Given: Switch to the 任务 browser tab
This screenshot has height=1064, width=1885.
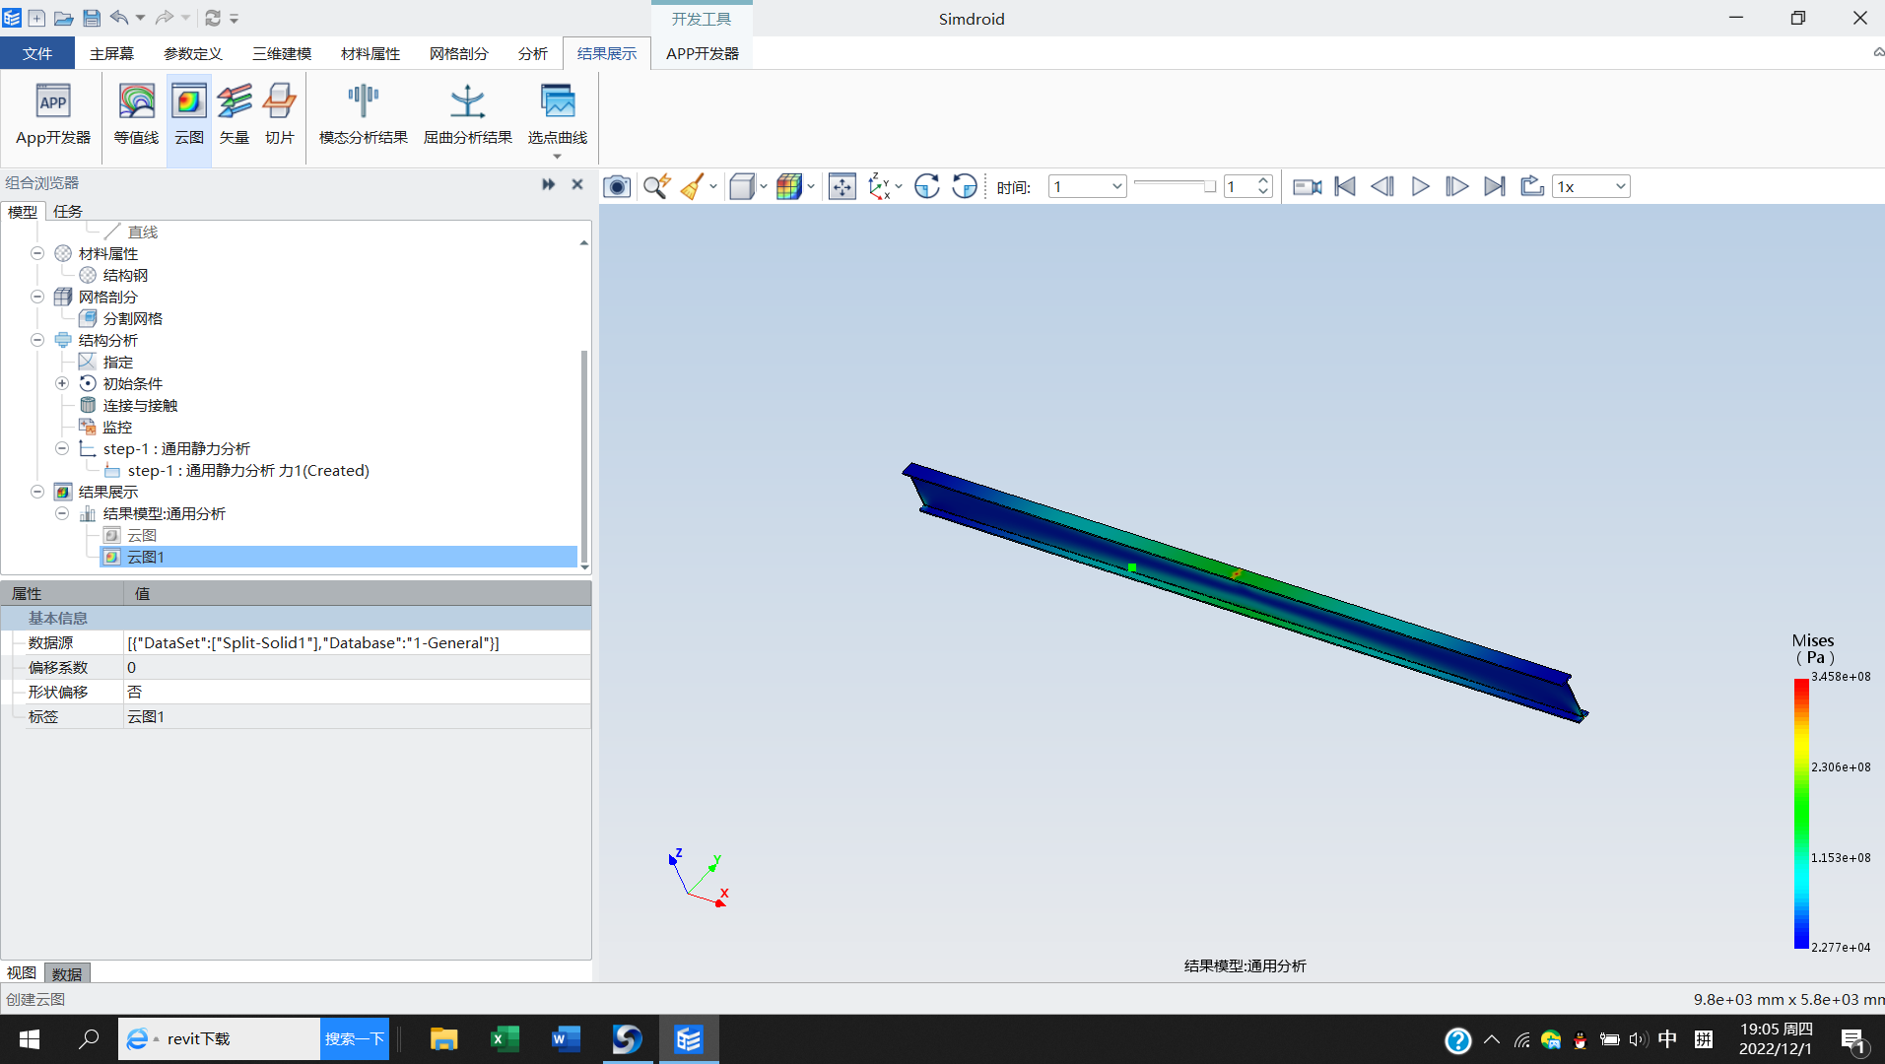Looking at the screenshot, I should 68,211.
